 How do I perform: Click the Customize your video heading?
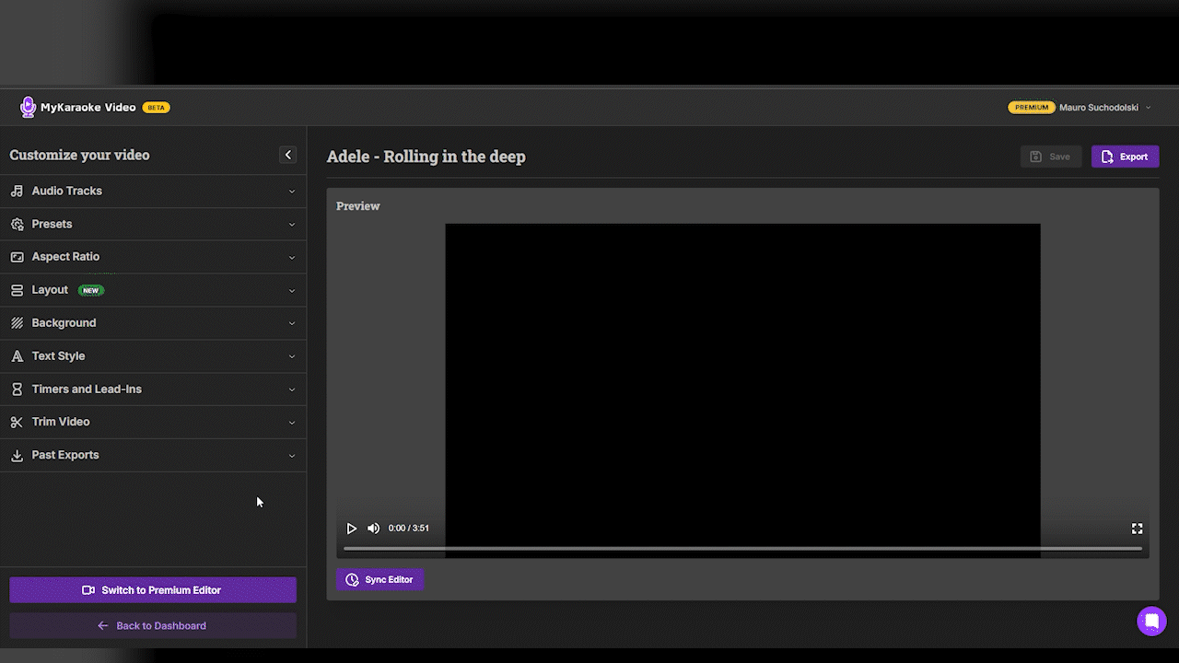79,156
